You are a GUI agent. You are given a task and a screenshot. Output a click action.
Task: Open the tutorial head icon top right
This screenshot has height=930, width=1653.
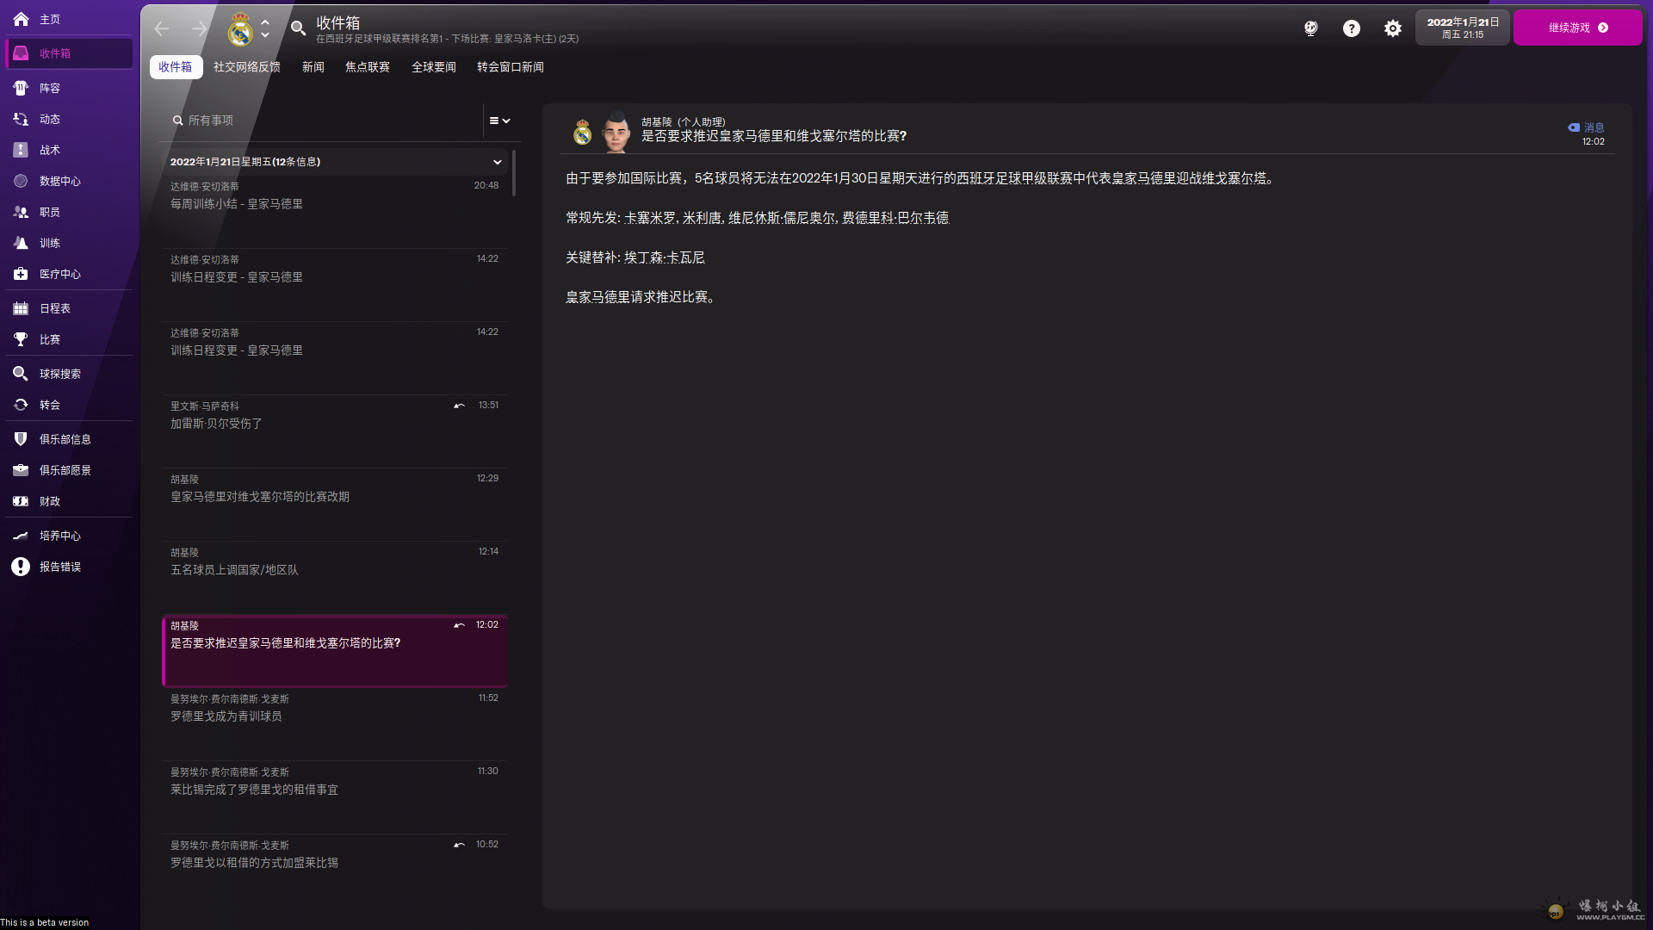(1310, 28)
